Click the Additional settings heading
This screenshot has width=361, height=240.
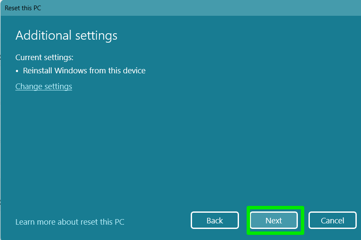tap(66, 35)
